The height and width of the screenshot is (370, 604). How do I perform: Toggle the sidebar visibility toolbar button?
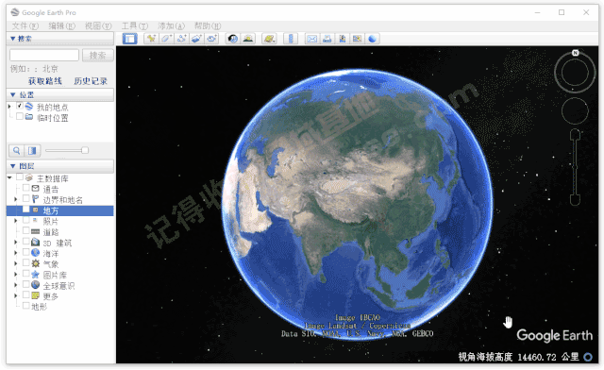pos(130,39)
